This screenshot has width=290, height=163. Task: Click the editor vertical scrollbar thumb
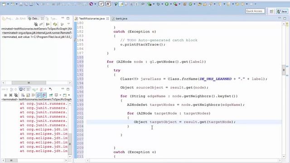[284, 70]
